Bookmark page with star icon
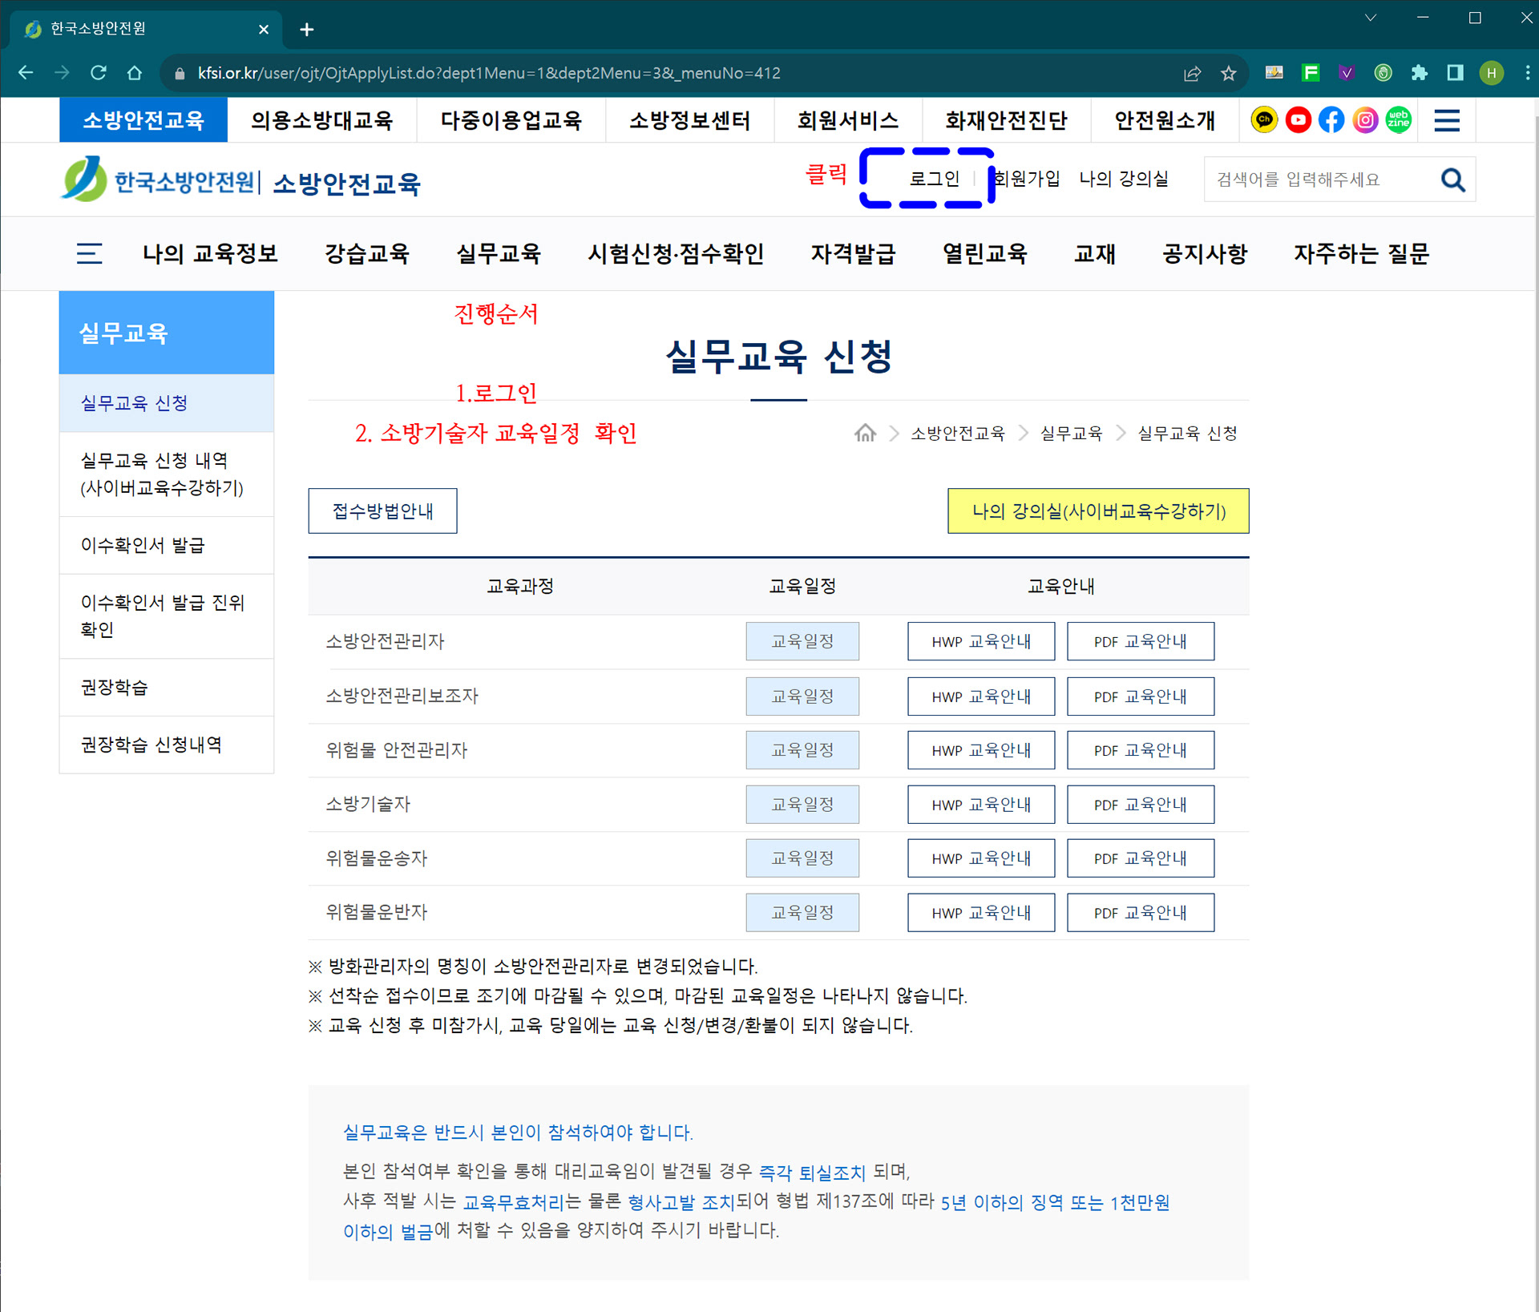1539x1312 pixels. pyautogui.click(x=1228, y=74)
